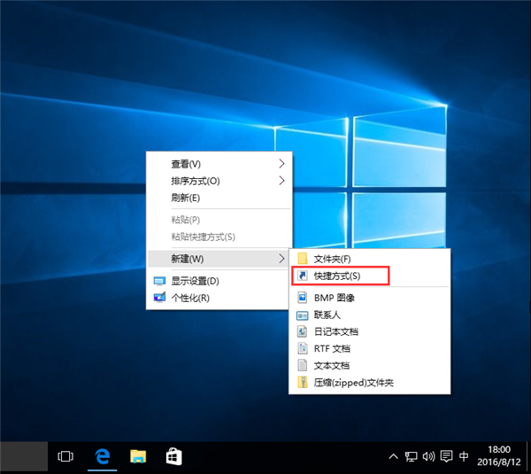Click the Task View button
The height and width of the screenshot is (474, 531).
tap(65, 456)
